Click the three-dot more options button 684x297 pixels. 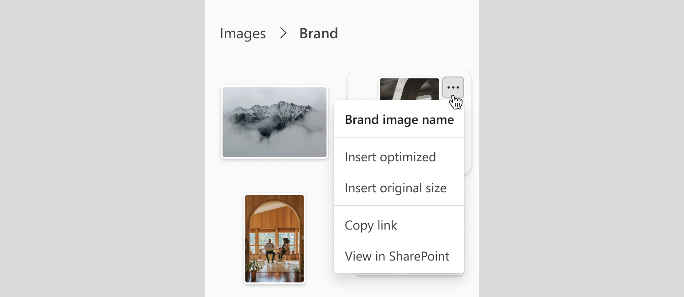(453, 87)
